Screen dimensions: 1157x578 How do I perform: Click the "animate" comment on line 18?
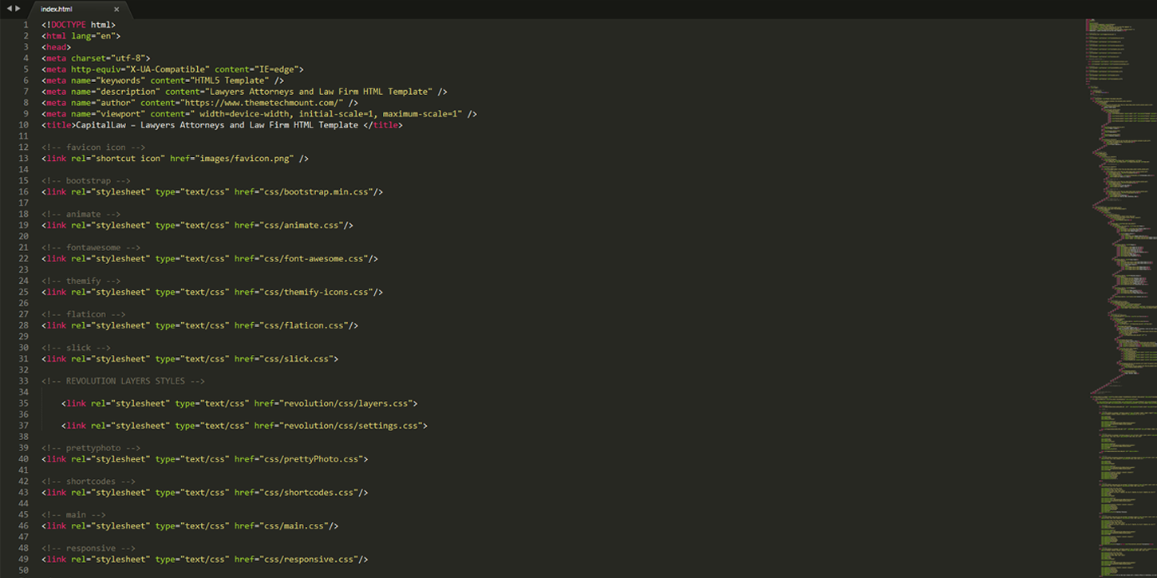[81, 214]
